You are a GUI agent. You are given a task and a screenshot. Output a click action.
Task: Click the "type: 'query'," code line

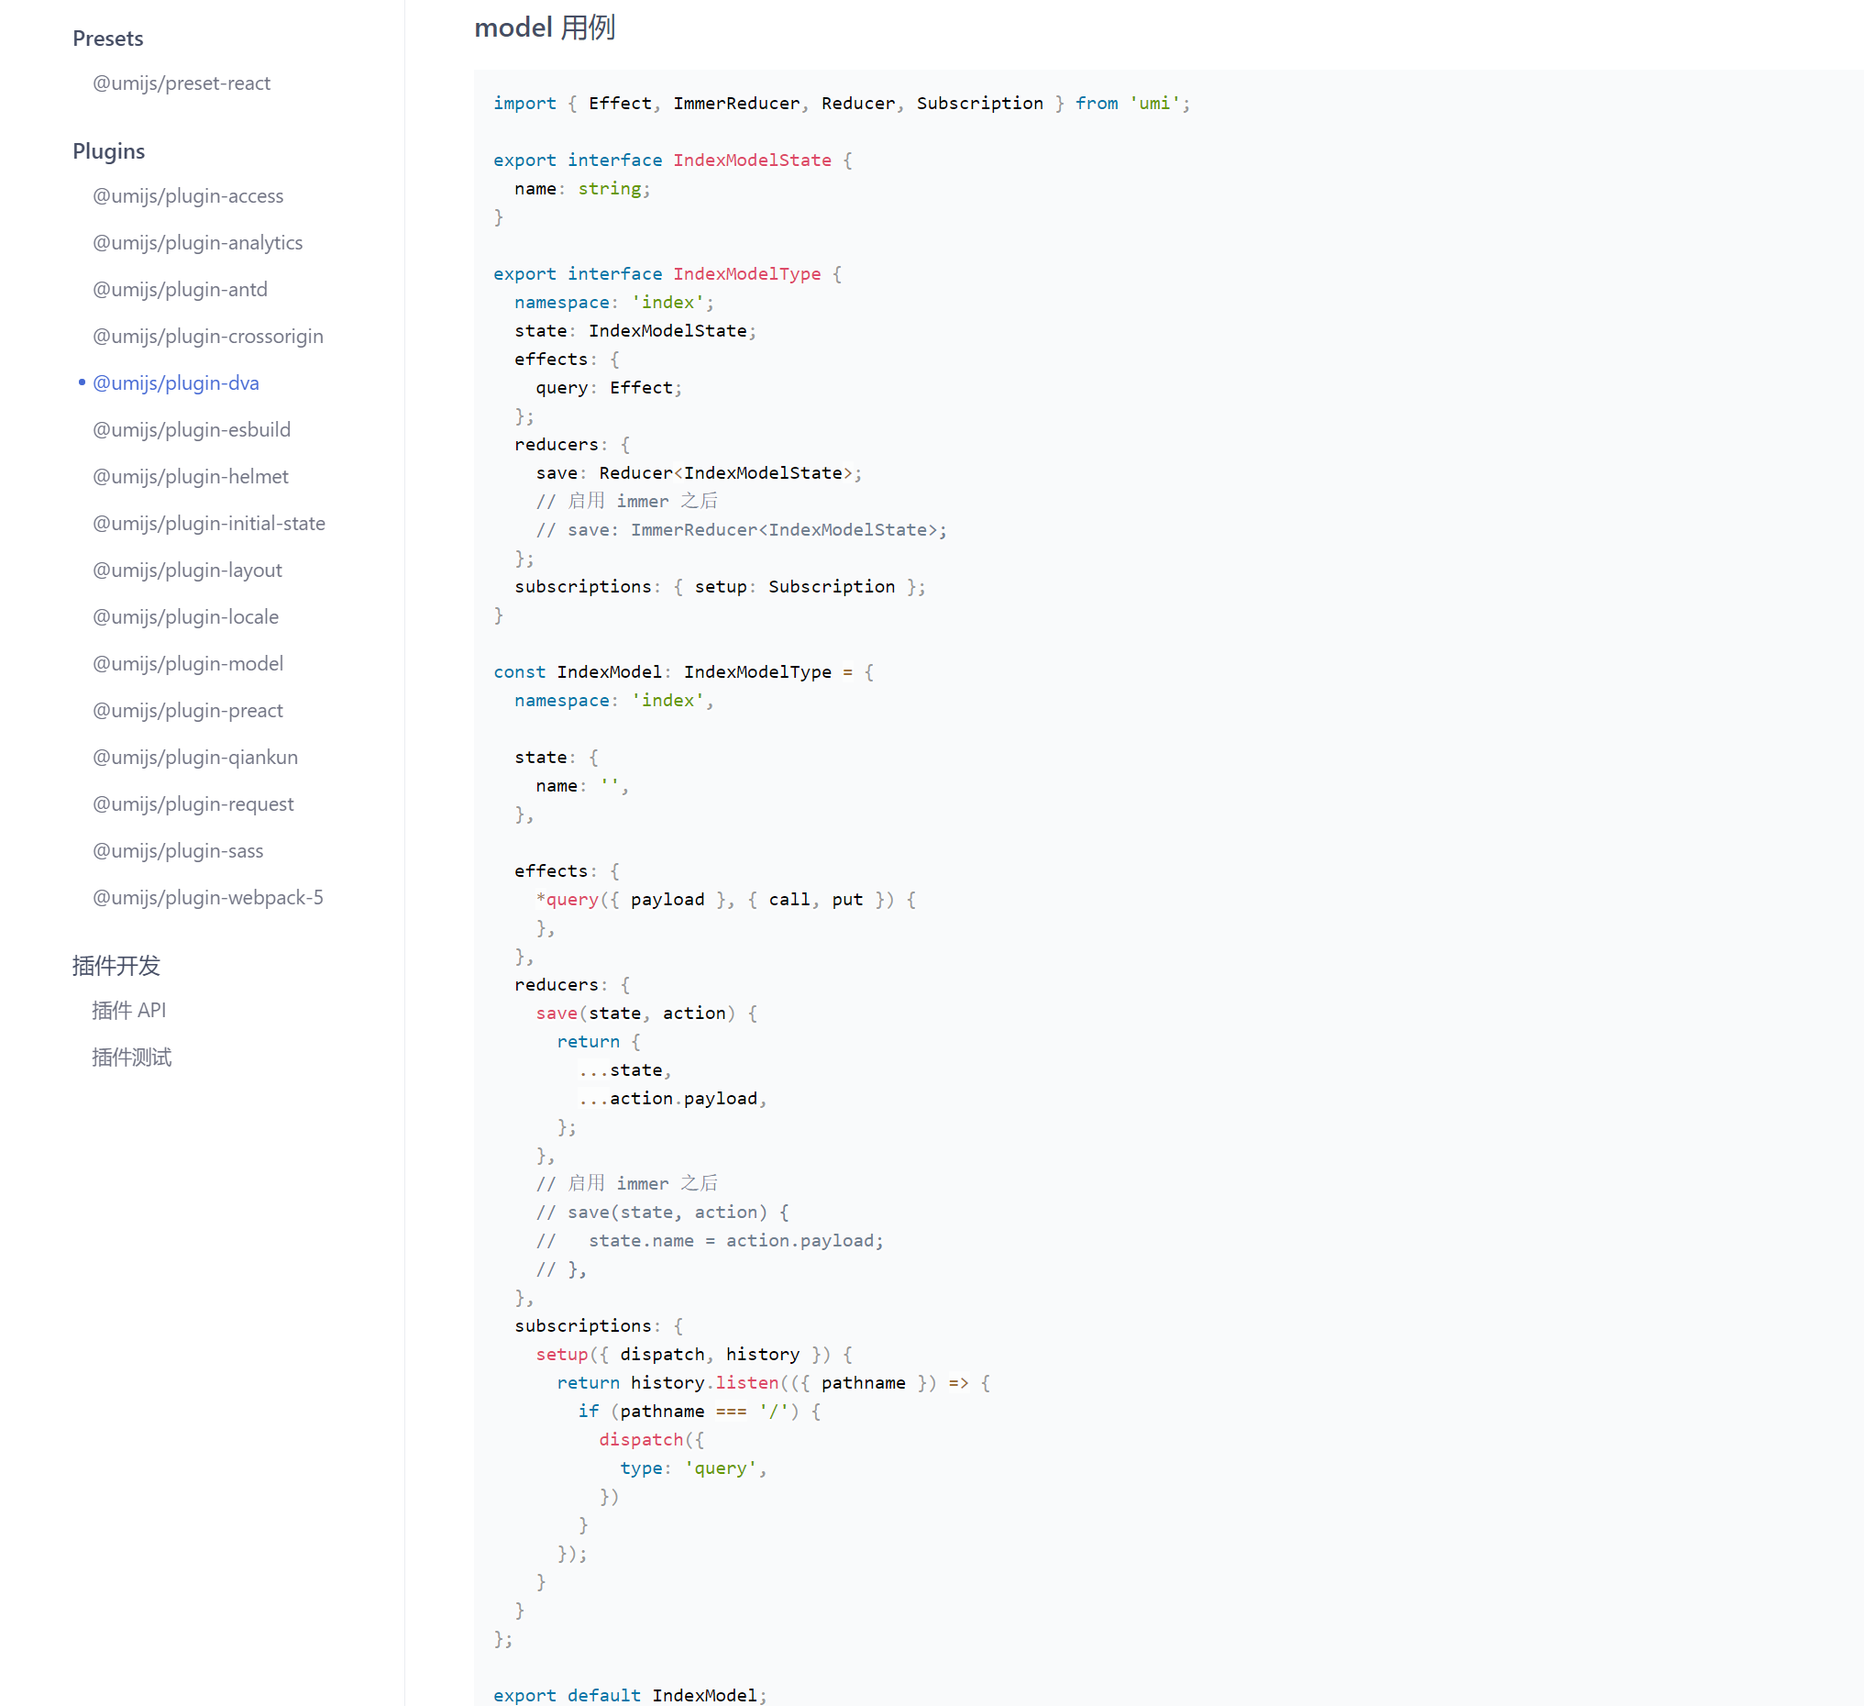(693, 1468)
